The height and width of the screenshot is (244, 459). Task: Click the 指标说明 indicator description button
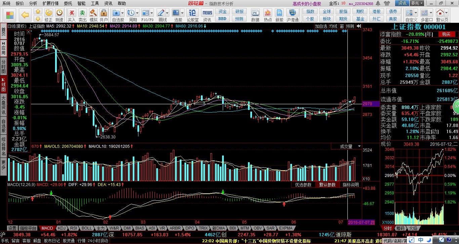coord(351,185)
